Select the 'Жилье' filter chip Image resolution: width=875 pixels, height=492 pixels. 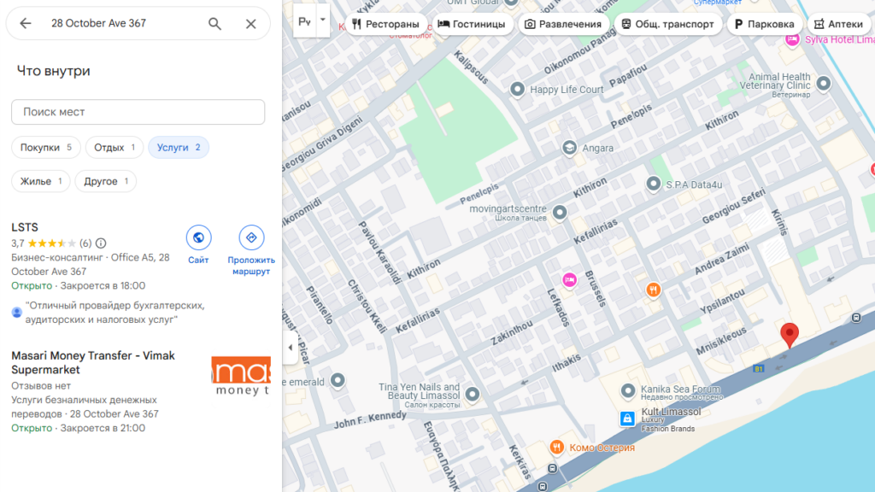(x=41, y=181)
